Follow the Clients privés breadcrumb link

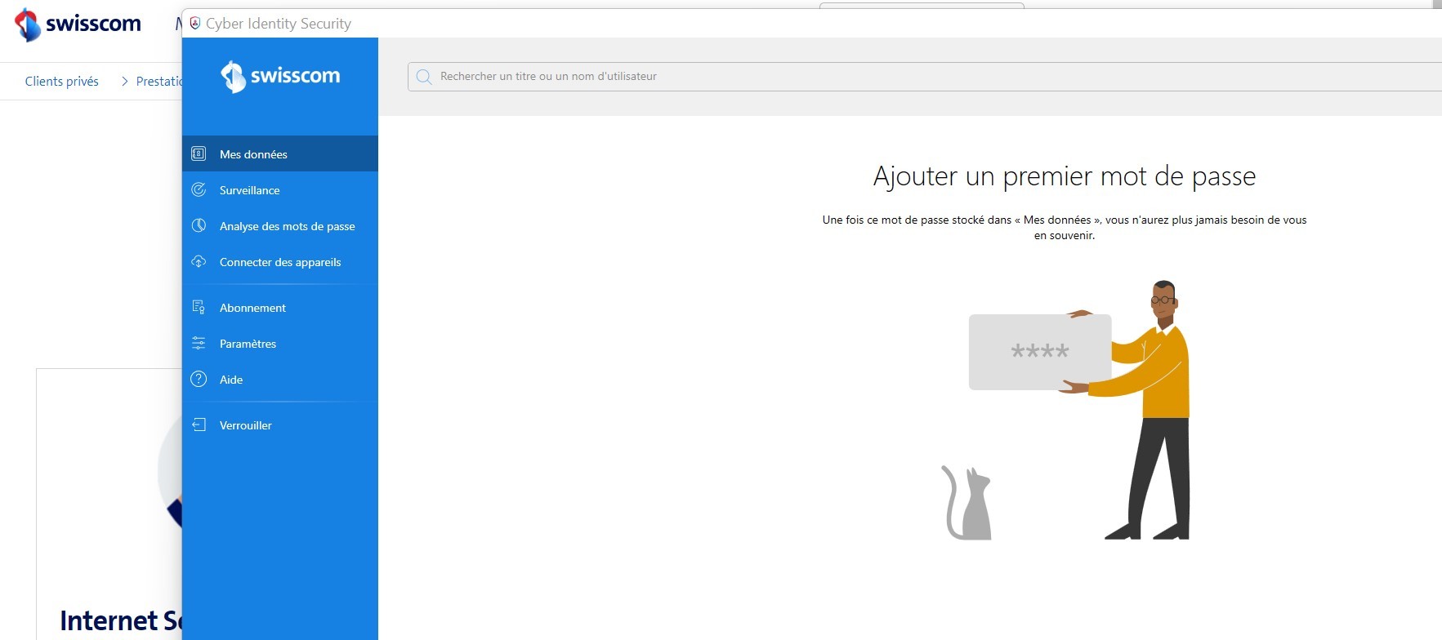(61, 81)
